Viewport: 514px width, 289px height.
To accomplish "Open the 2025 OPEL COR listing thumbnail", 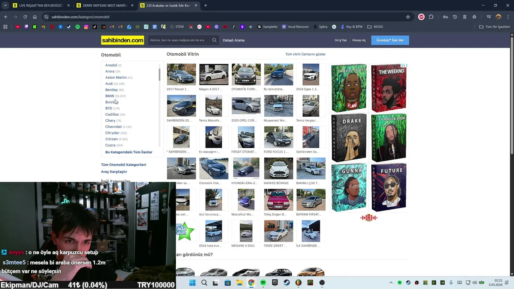I will (246, 106).
